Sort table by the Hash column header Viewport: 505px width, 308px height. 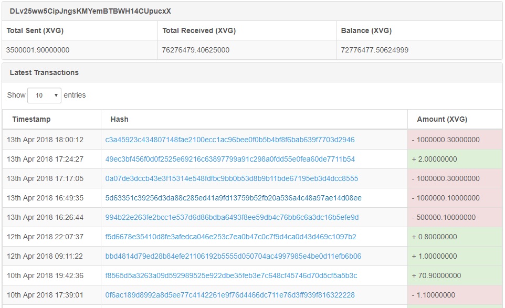(x=119, y=119)
